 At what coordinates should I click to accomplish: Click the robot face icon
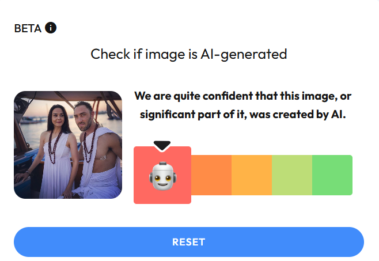[x=162, y=176]
